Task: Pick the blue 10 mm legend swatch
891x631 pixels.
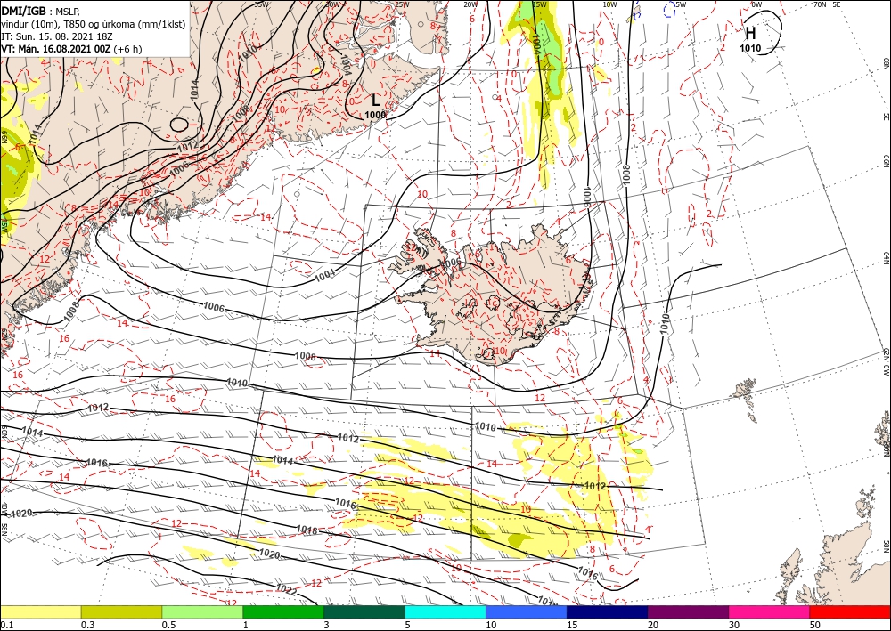Action: (x=527, y=611)
